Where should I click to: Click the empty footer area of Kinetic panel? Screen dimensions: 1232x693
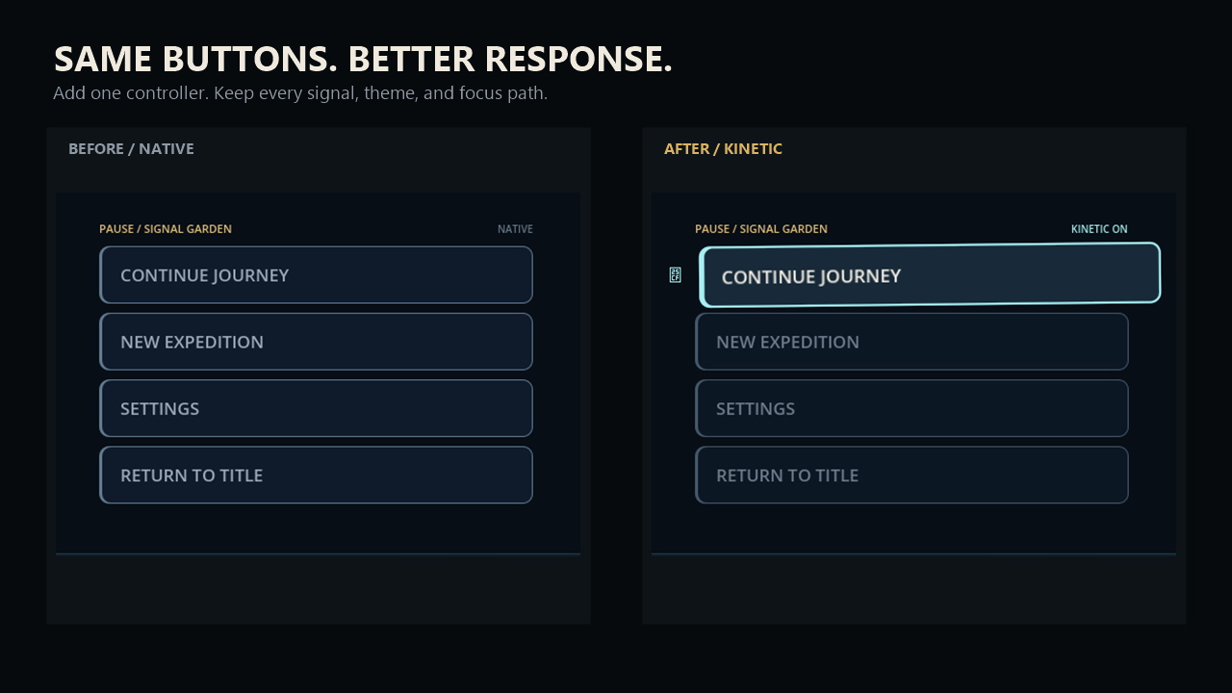click(913, 589)
